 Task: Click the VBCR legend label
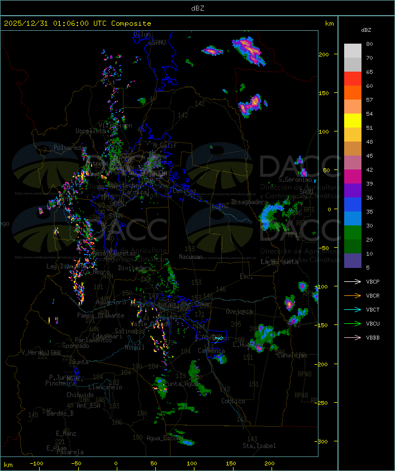[373, 295]
